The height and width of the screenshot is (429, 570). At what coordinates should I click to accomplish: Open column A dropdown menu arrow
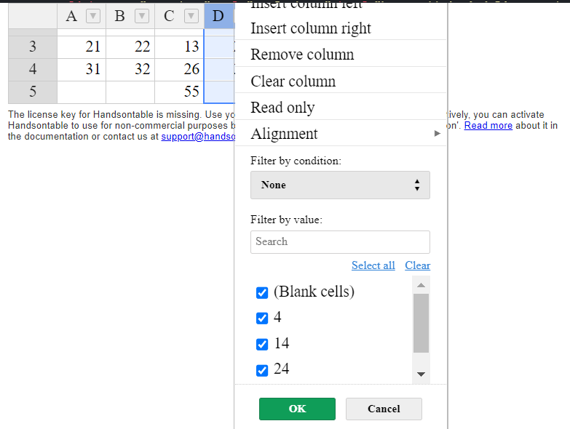click(x=92, y=16)
